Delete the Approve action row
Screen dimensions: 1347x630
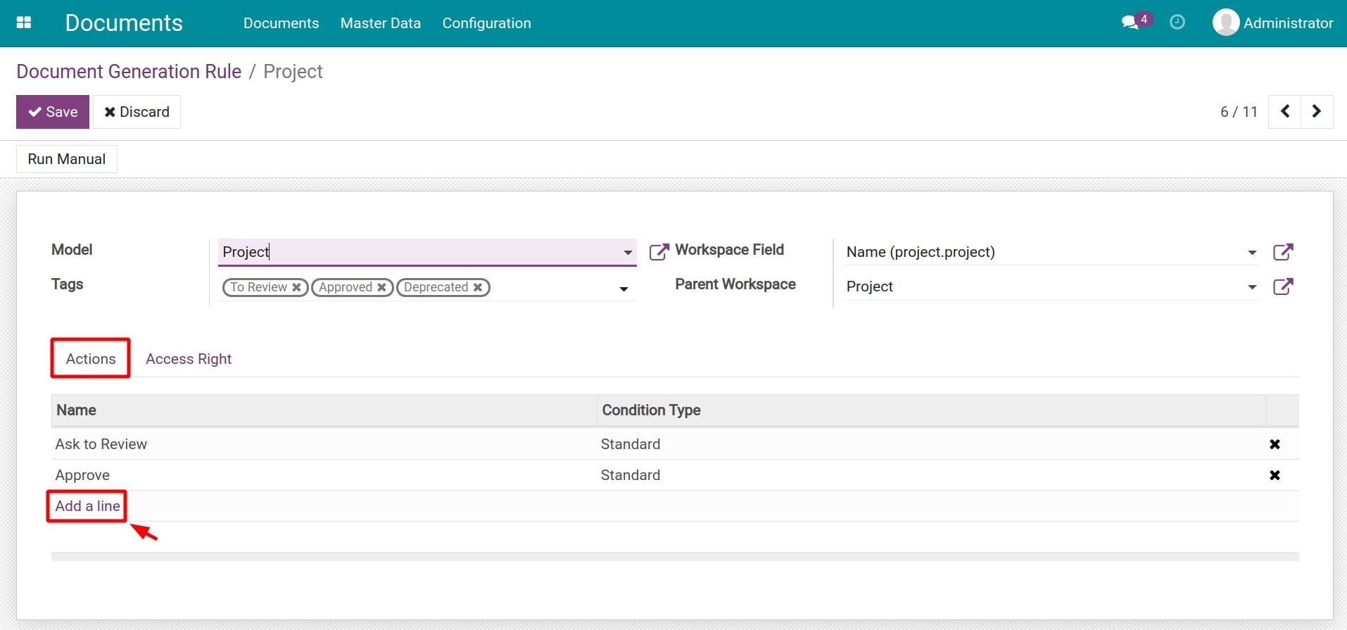(x=1274, y=475)
